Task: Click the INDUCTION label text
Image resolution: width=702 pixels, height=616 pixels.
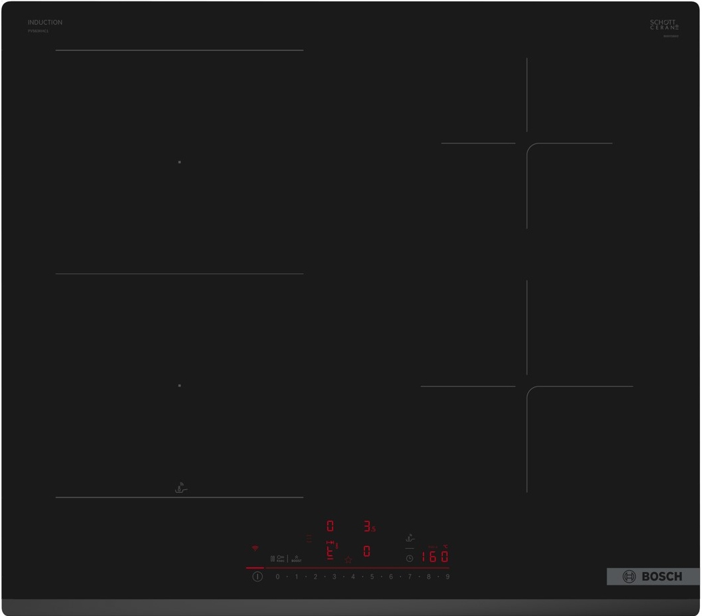Action: tap(45, 22)
